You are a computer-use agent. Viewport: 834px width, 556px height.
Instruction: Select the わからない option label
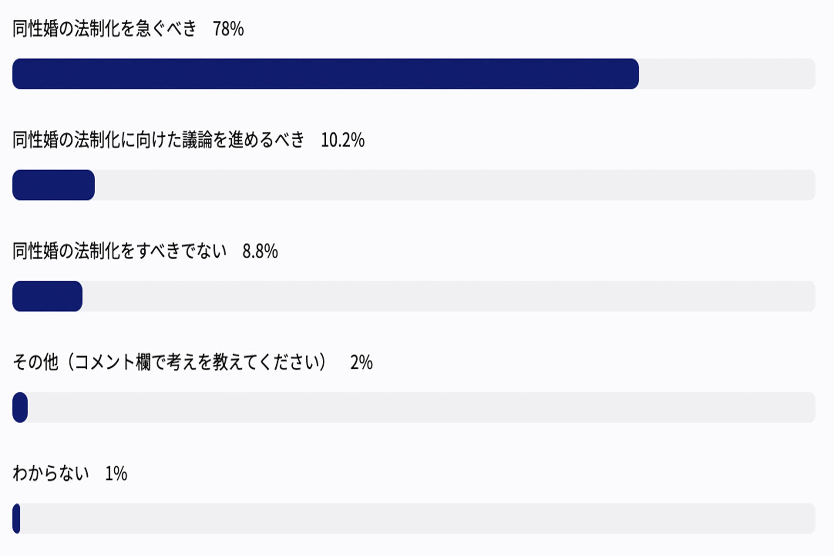51,474
